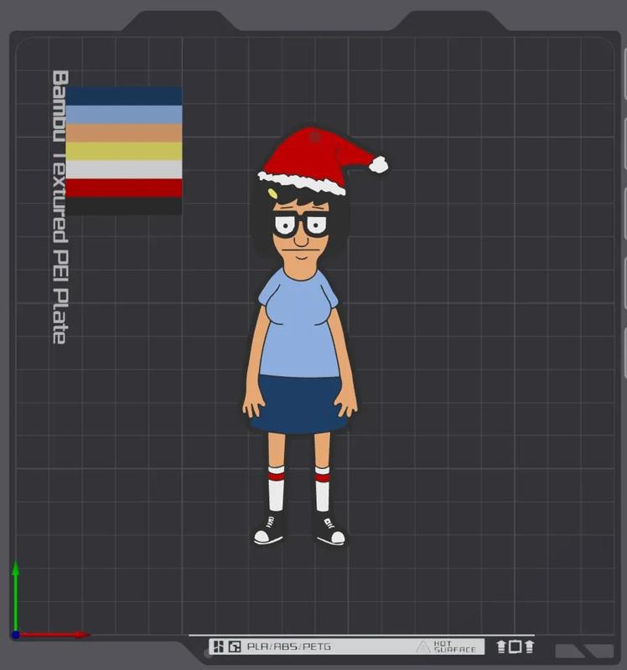Image resolution: width=627 pixels, height=670 pixels.
Task: Click the red X-axis arrow
Action: [54, 635]
